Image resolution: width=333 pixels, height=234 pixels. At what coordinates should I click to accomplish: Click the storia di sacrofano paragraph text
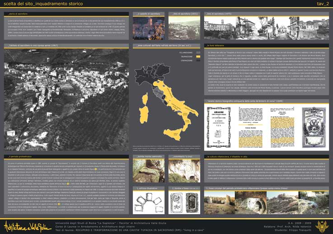(x=66, y=28)
